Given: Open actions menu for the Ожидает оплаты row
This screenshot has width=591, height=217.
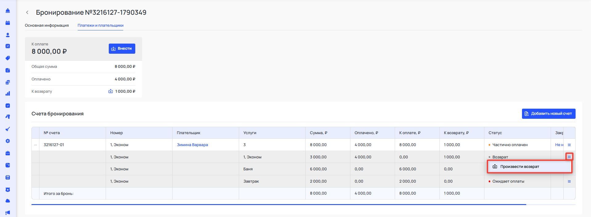Looking at the screenshot, I should pyautogui.click(x=569, y=181).
